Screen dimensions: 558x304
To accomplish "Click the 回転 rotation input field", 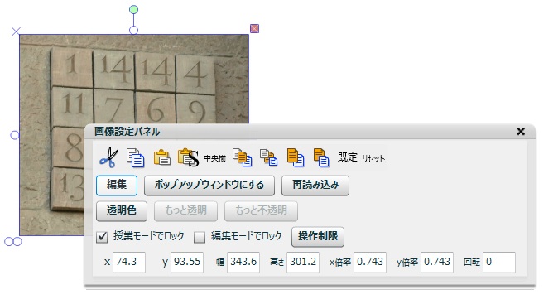I will [x=499, y=263].
